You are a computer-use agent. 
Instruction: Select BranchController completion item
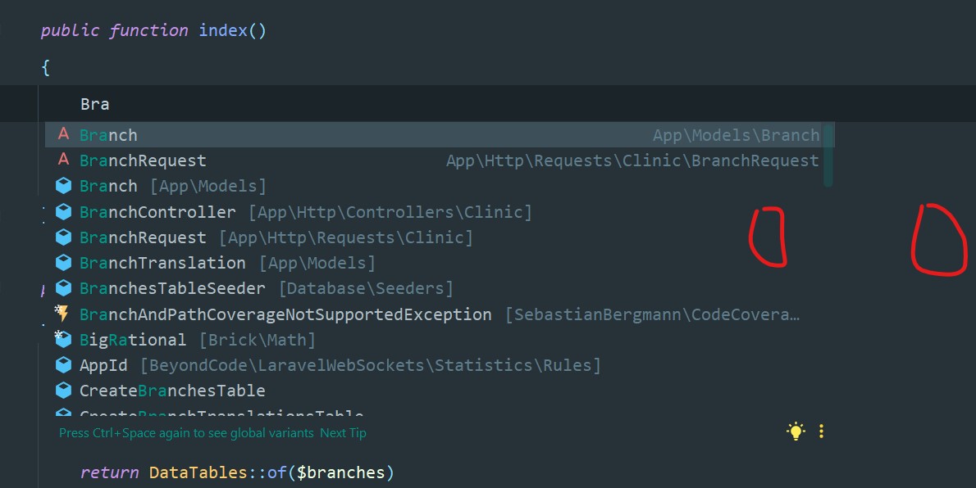(x=440, y=212)
